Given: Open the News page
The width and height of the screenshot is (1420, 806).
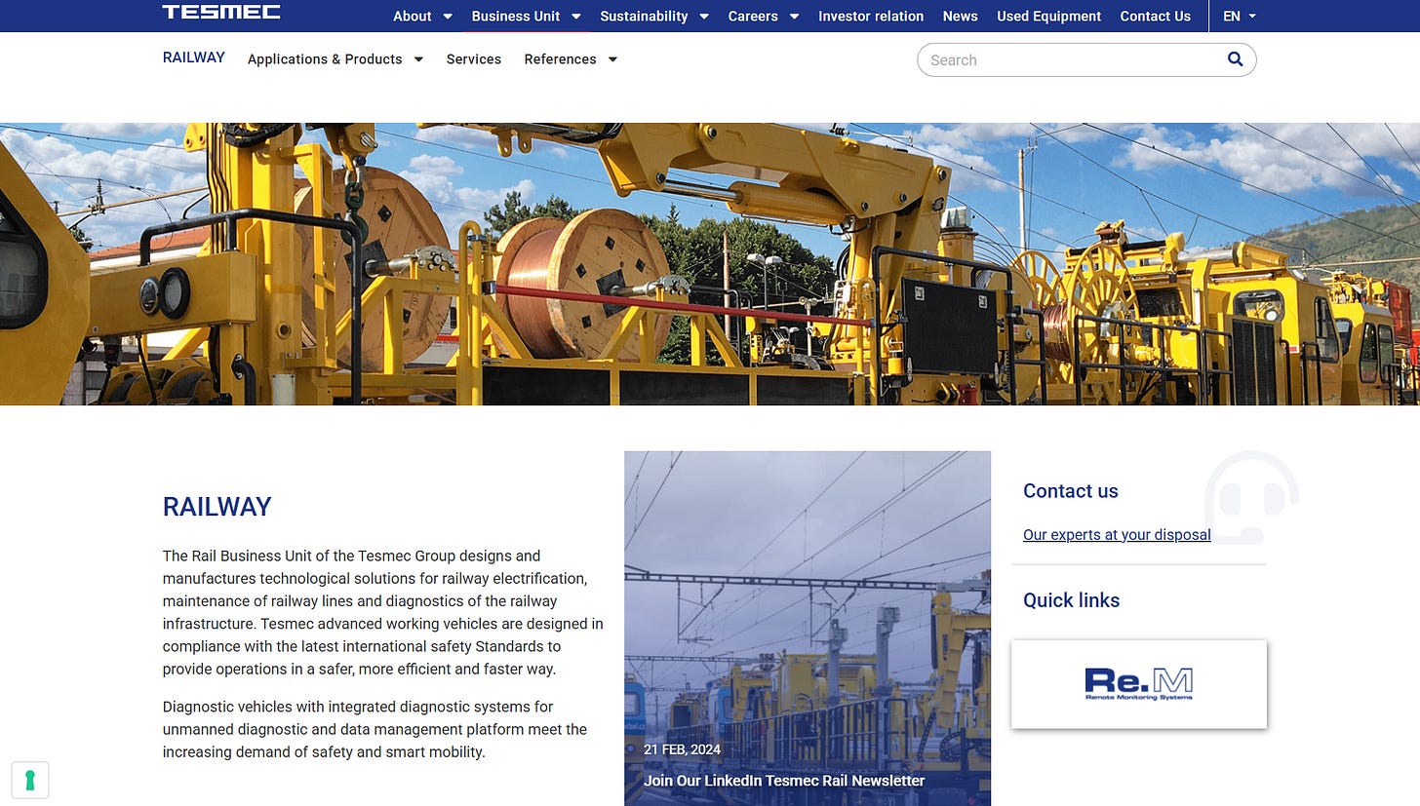Looking at the screenshot, I should point(960,17).
